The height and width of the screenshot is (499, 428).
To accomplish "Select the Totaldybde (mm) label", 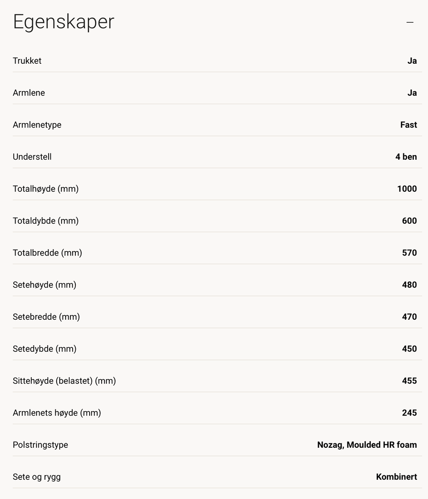I will pyautogui.click(x=45, y=221).
